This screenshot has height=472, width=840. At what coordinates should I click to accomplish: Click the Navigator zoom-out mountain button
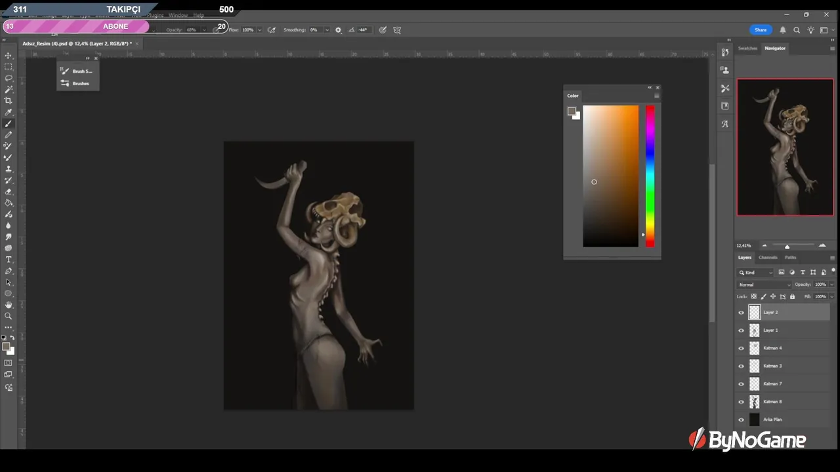(x=764, y=245)
